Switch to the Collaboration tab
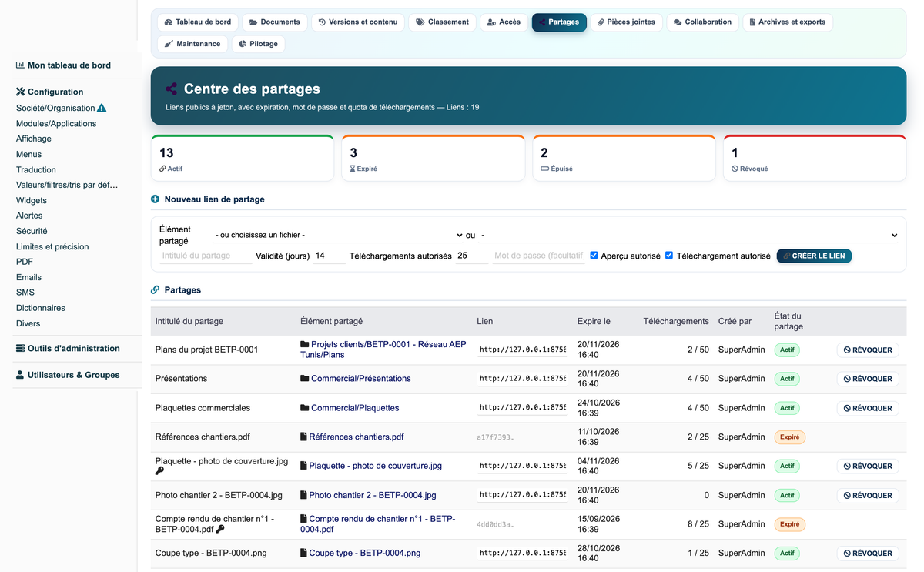Viewport: 924px width, 572px height. click(x=702, y=22)
